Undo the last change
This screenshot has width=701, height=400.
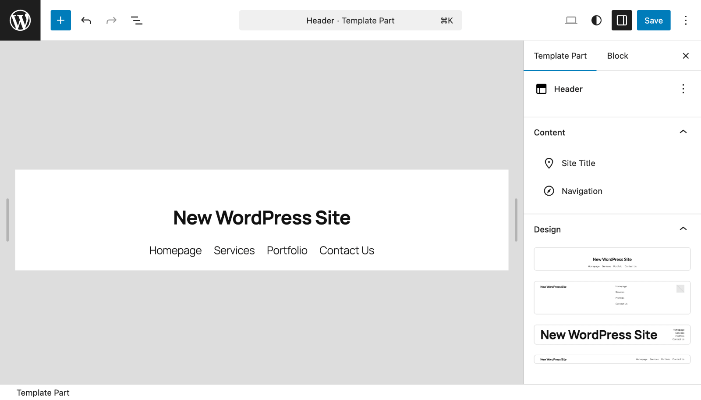(x=86, y=20)
